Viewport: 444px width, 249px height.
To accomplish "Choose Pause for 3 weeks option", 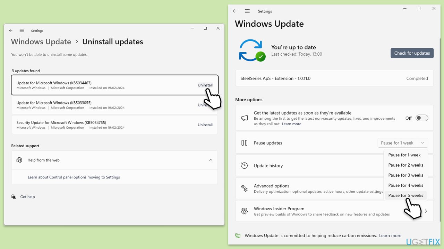I will 406,175.
